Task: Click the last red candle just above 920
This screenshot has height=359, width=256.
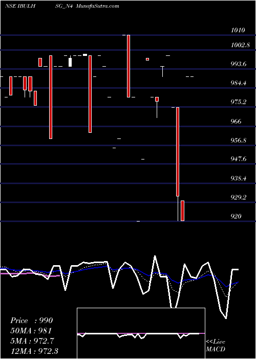Action: [182, 211]
